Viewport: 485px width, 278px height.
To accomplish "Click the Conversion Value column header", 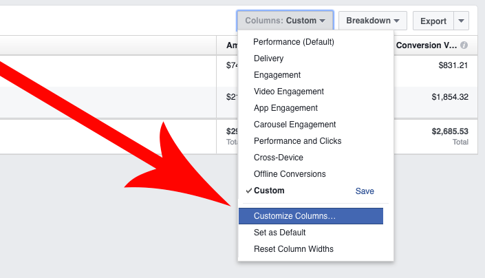I will (427, 45).
